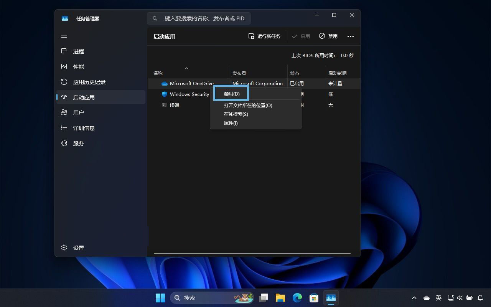Click the 禁用 toolbar button
The width and height of the screenshot is (491, 307).
(328, 36)
